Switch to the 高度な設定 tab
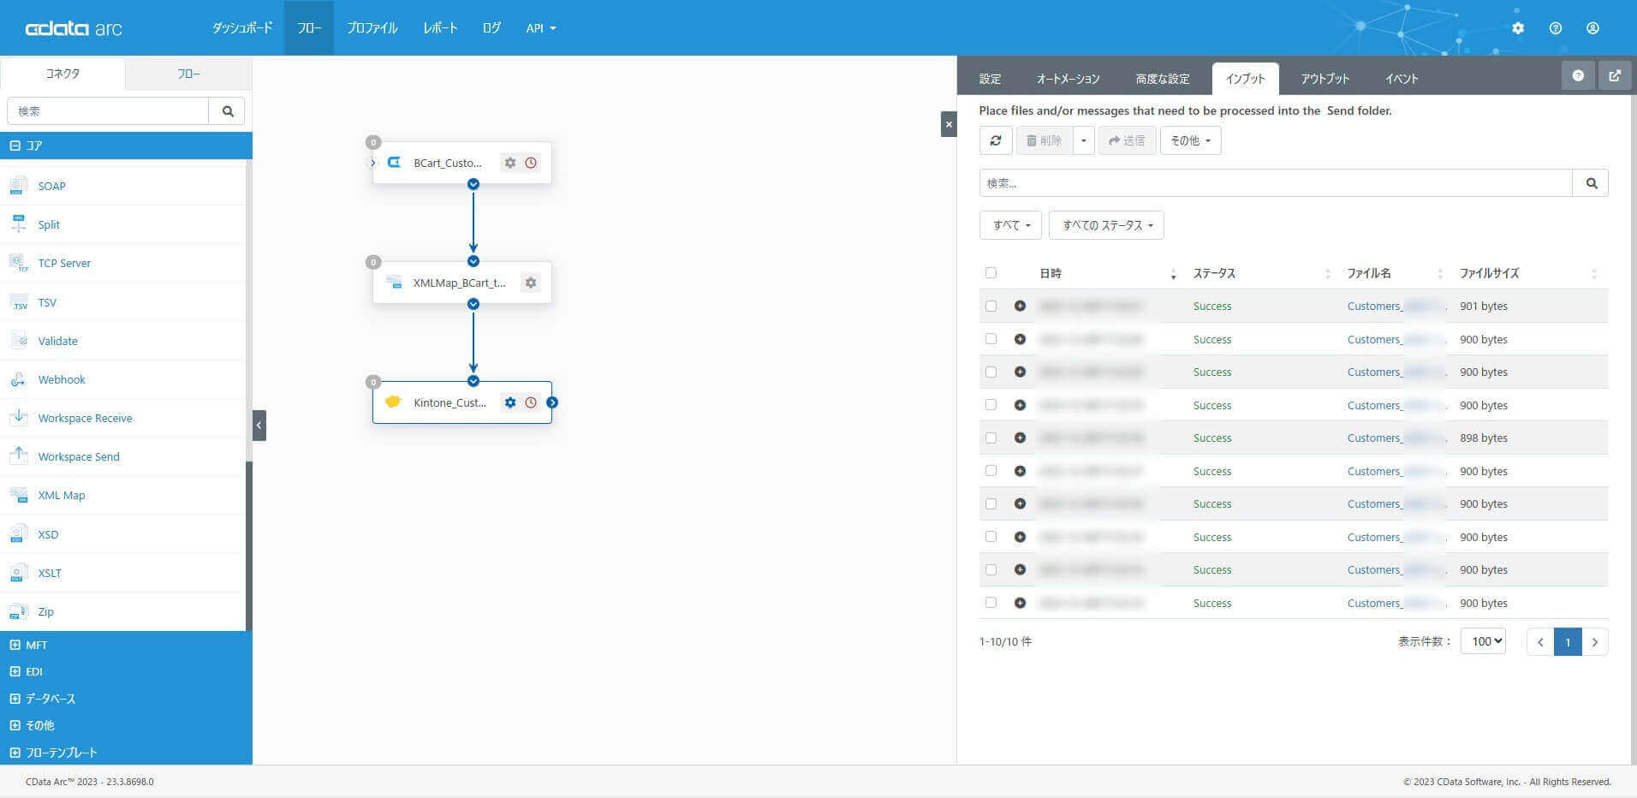1637x798 pixels. [1163, 79]
